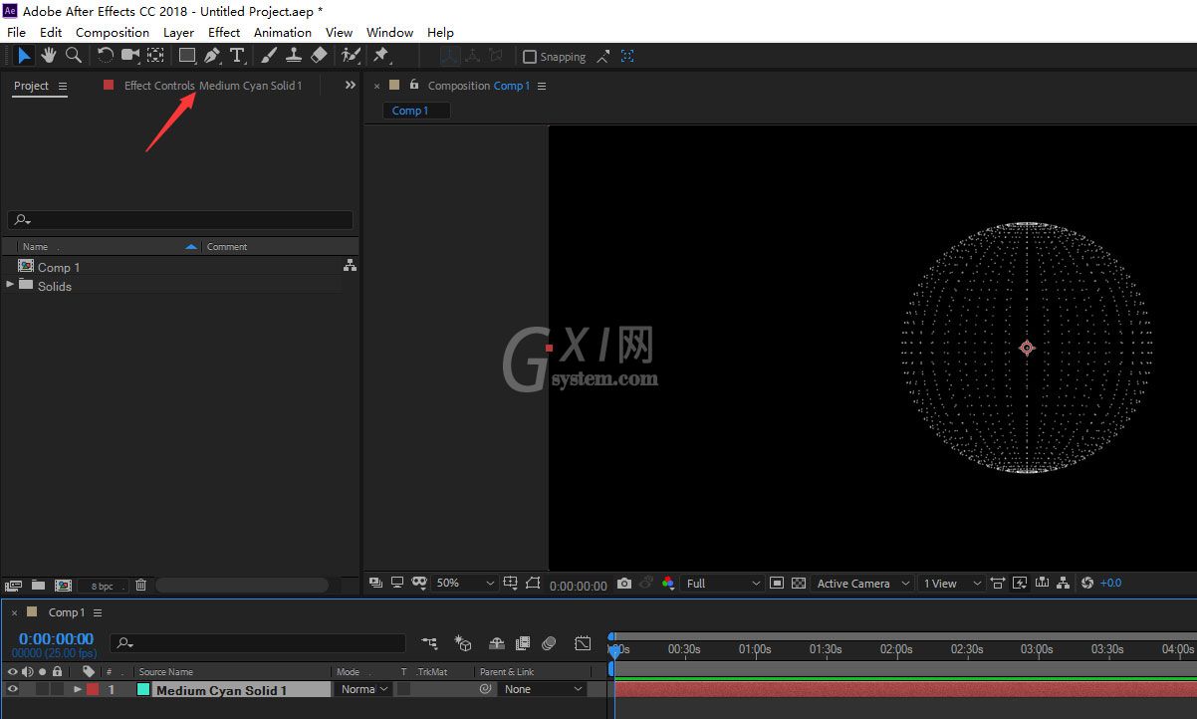1197x719 pixels.
Task: Click the cyan swatch of Medium Cyan Solid
Action: pyautogui.click(x=143, y=689)
